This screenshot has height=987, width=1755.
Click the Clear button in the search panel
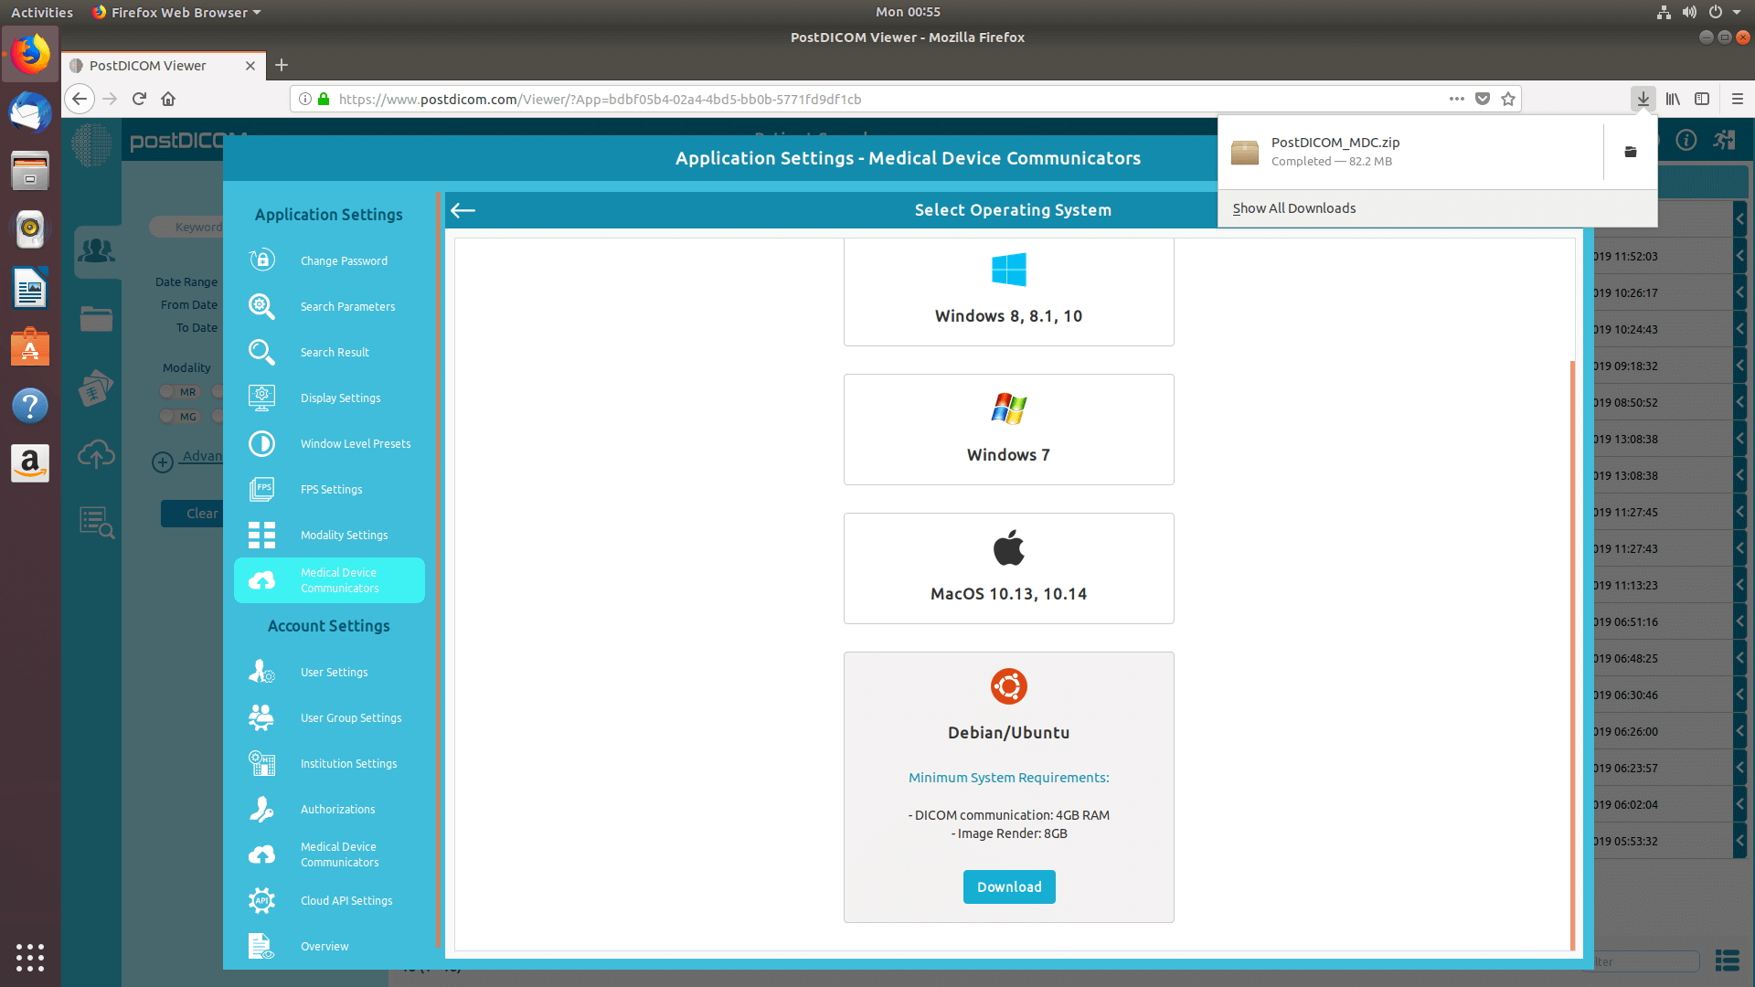click(202, 513)
